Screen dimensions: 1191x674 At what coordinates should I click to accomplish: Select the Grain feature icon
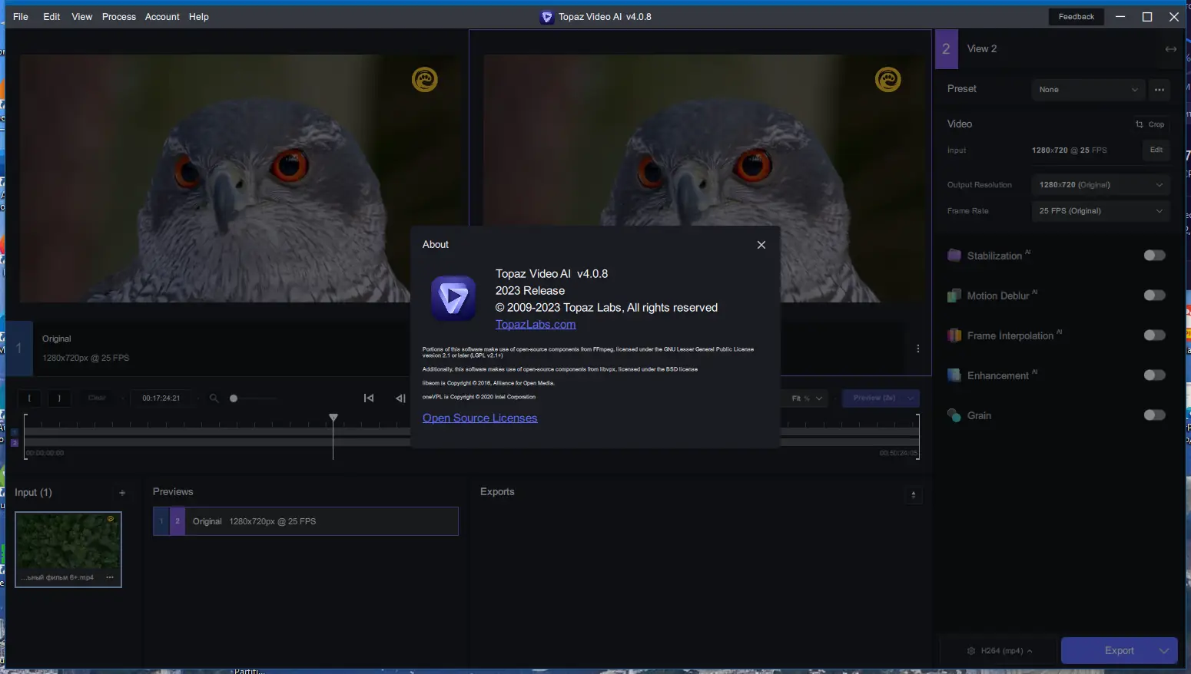[954, 415]
